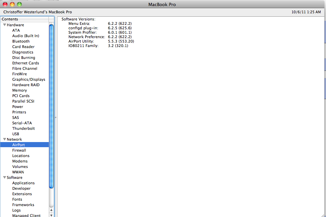326x217 pixels.
Task: Select Volumes under Network
Action: click(20, 167)
